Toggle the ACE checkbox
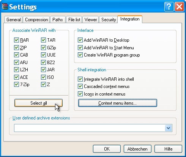The image size is (186, 157). coord(16,77)
